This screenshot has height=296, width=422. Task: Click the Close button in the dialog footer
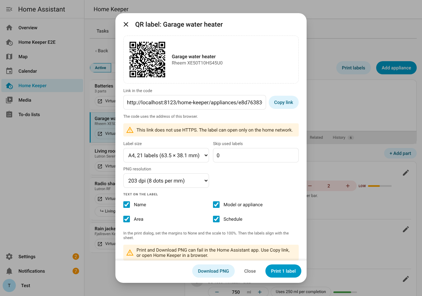(x=250, y=271)
